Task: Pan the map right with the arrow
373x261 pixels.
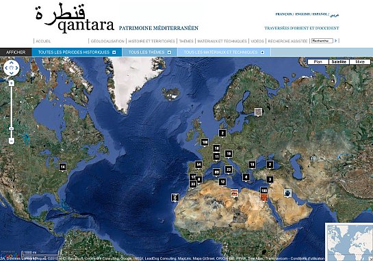Action: 16,68
